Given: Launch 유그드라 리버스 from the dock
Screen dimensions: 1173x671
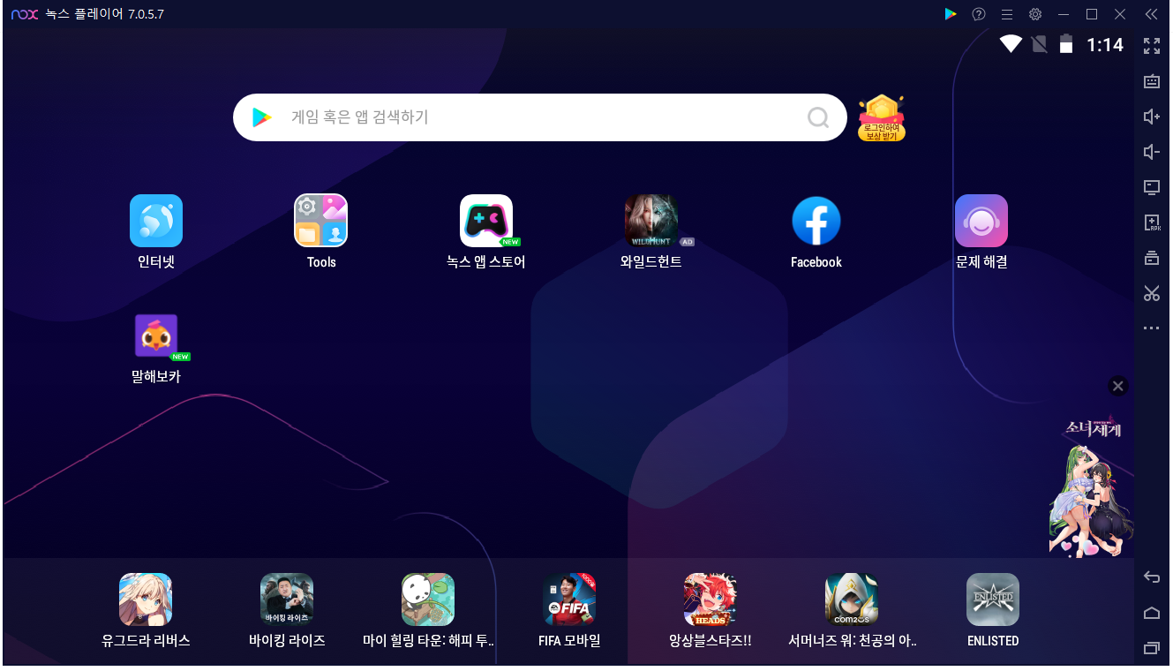Looking at the screenshot, I should coord(146,599).
